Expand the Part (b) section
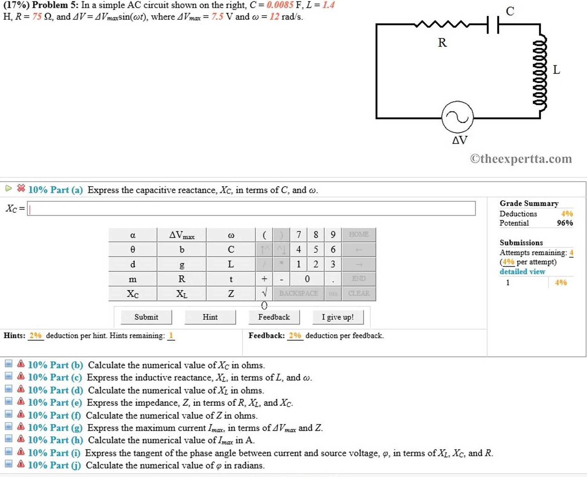 [8, 365]
